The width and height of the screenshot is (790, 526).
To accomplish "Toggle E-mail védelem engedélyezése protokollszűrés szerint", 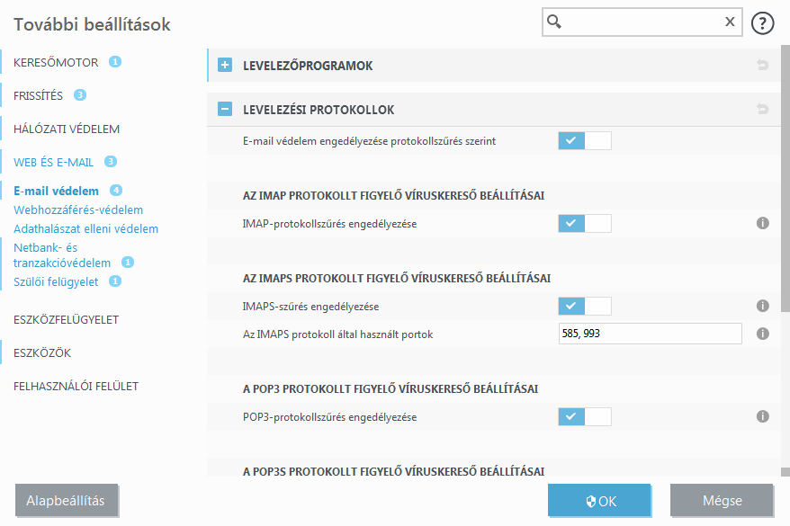I will [585, 140].
